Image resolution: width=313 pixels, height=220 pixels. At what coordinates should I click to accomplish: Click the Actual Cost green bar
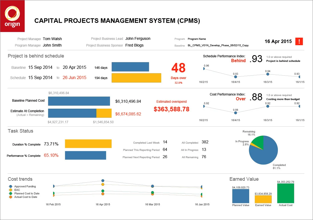pos(286,193)
